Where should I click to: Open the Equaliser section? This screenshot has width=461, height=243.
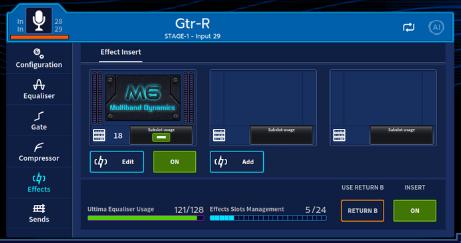39,89
